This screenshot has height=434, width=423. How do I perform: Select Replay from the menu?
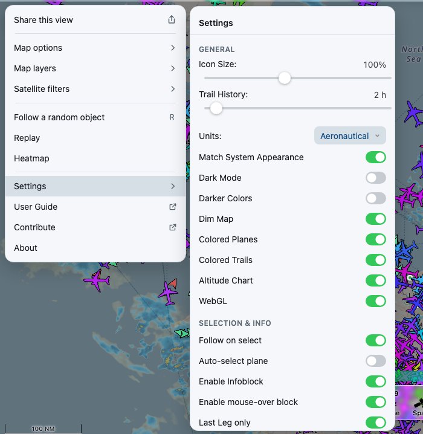coord(95,138)
